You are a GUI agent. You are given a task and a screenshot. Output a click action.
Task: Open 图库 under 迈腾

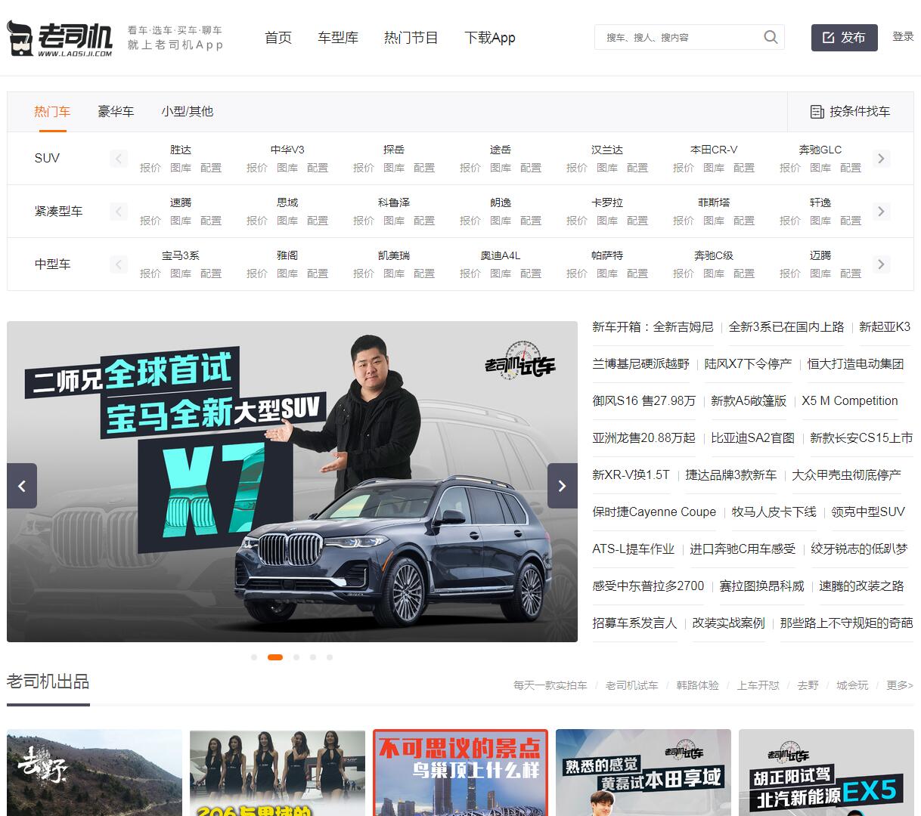[x=820, y=274]
